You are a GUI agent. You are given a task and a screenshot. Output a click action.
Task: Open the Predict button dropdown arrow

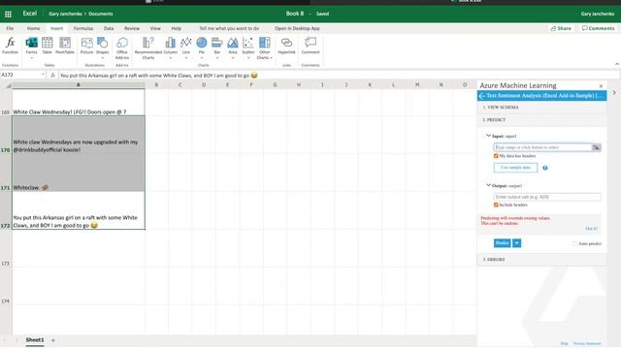click(517, 243)
